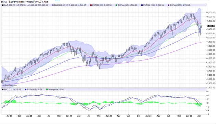This screenshot has width=219, height=124.
Task: Click the 'Jan 23' date axis label
Action: pos(108,116)
